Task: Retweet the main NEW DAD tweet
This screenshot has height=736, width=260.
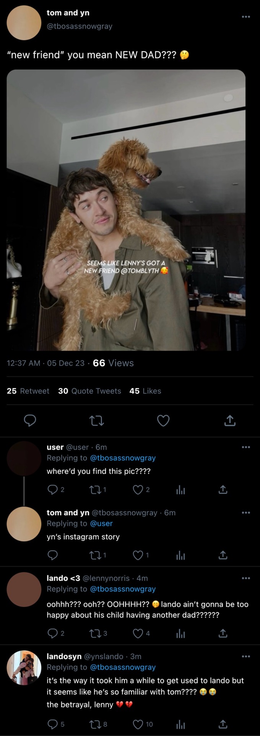Action: pos(96,421)
